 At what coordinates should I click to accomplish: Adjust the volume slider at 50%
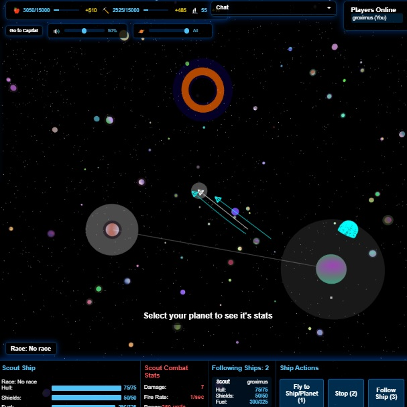click(x=84, y=31)
